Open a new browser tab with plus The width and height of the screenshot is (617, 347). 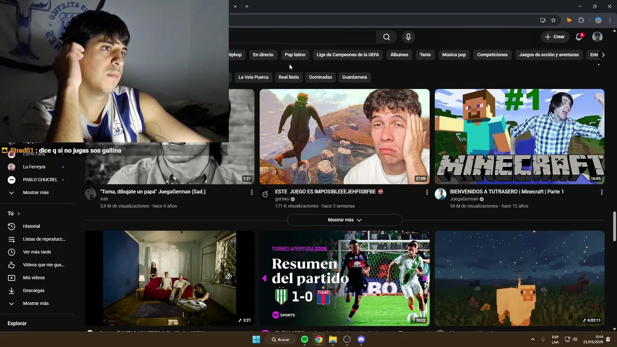(246, 6)
